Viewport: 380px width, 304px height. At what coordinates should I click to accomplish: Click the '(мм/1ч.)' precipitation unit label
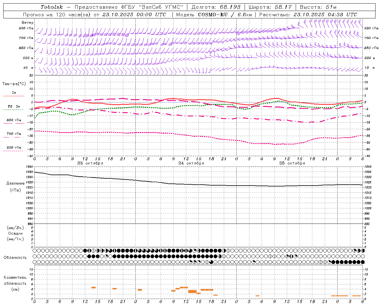(15, 239)
